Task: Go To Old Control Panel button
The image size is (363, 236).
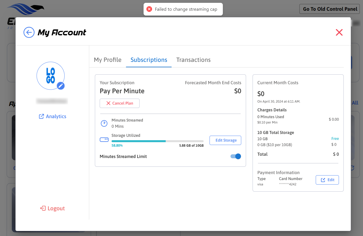Action: 329,9
